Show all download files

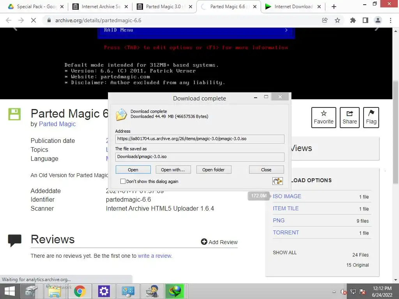point(285,252)
